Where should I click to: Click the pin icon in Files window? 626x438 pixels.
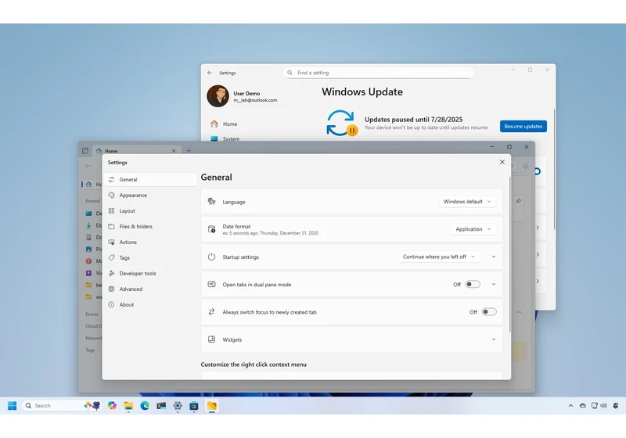(x=519, y=201)
